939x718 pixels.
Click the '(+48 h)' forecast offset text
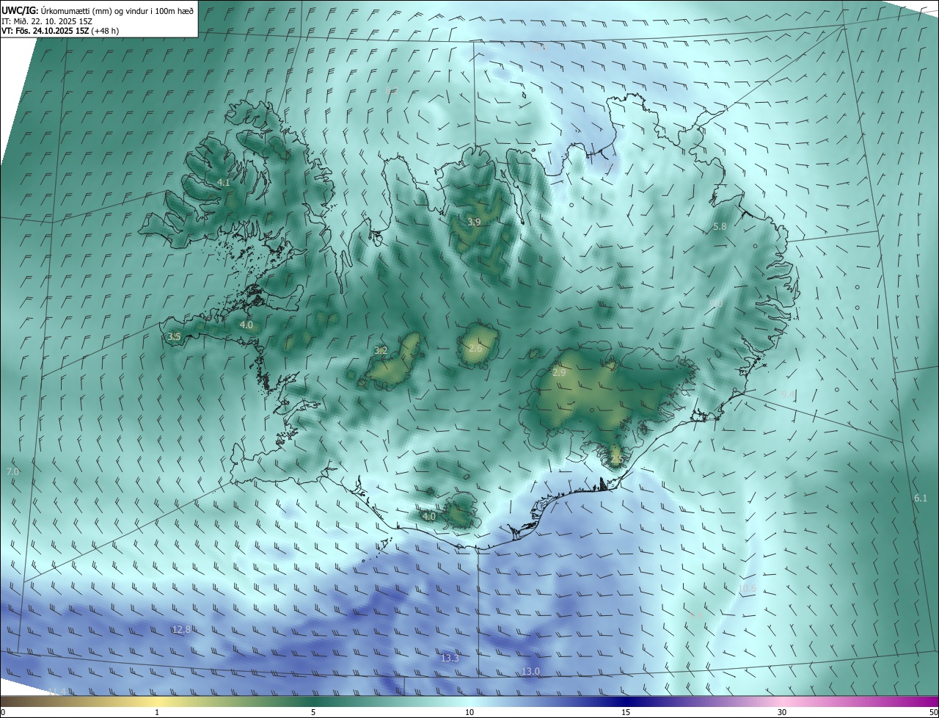point(103,31)
